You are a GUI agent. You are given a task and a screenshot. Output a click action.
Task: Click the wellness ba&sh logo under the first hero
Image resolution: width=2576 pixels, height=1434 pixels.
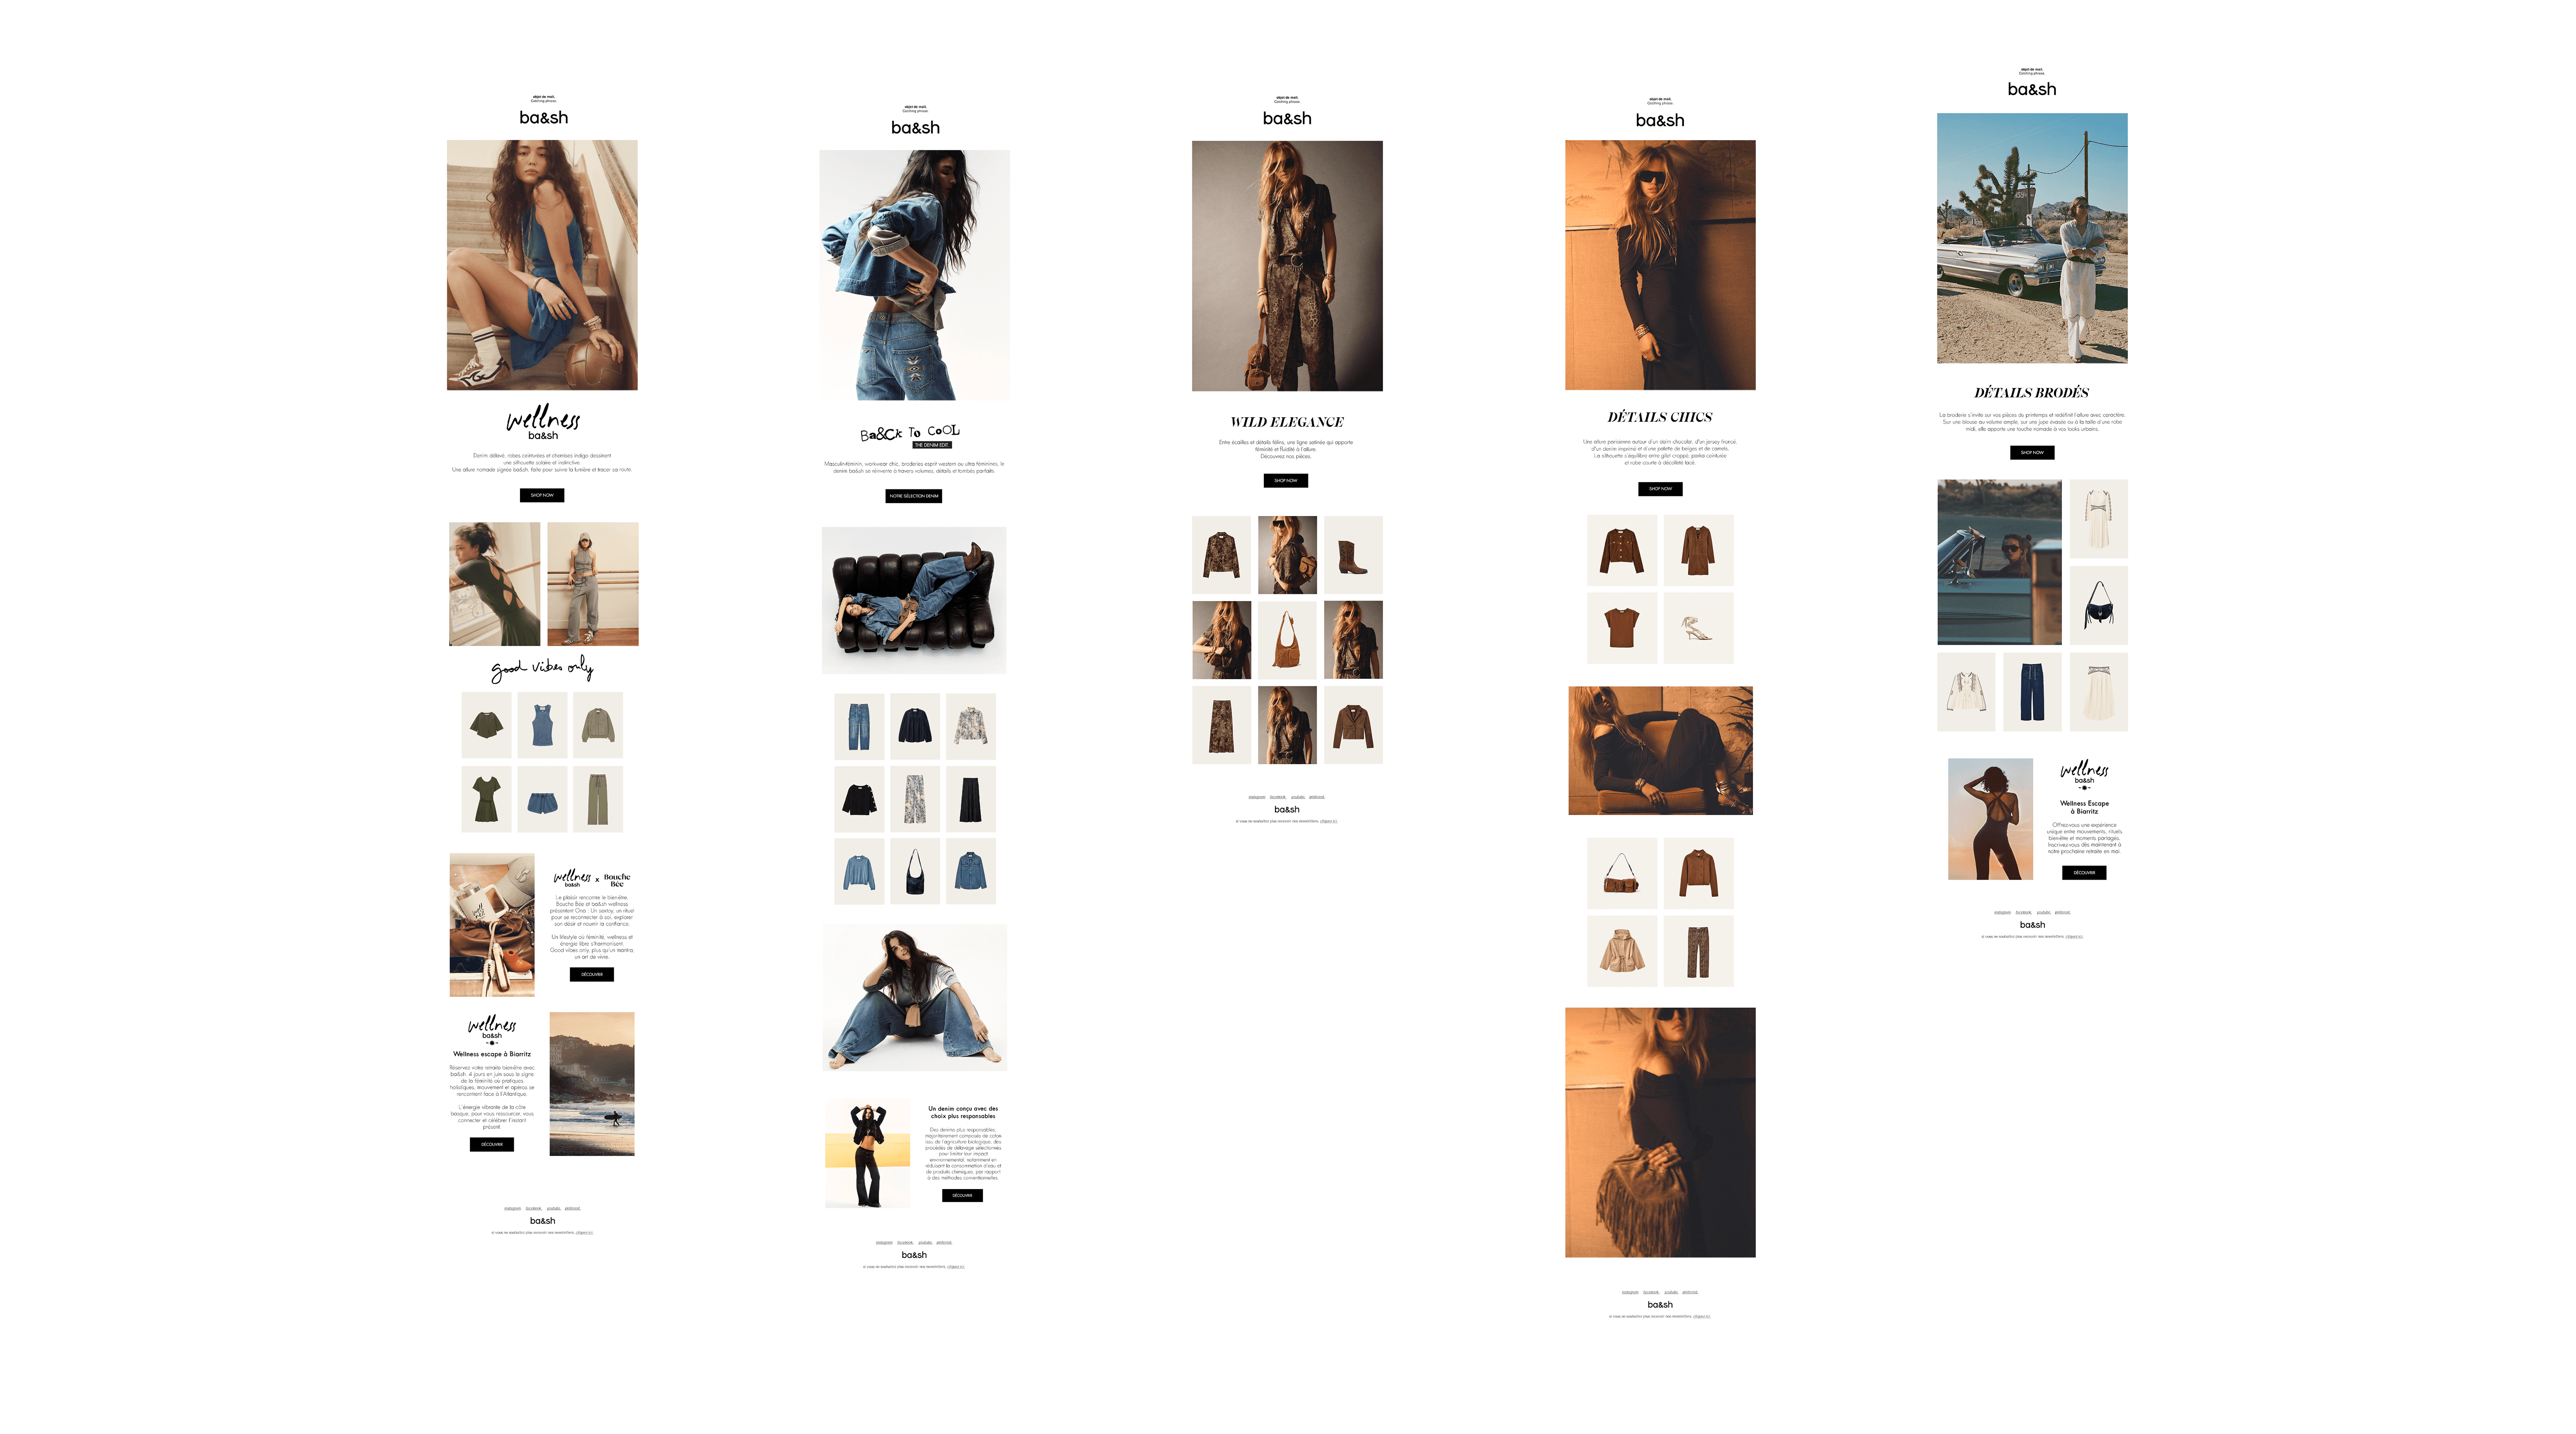coord(543,422)
